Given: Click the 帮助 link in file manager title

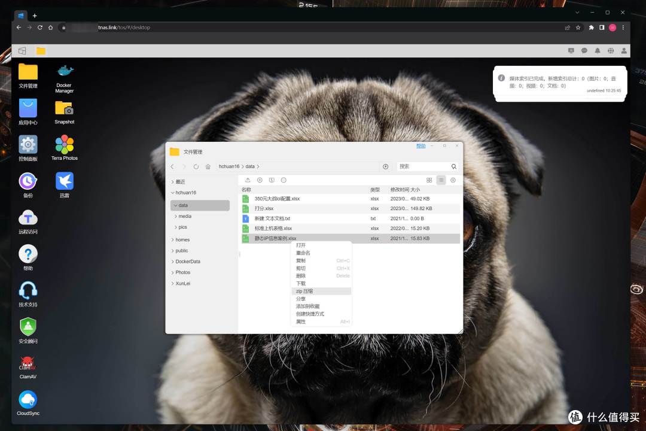Looking at the screenshot, I should [420, 146].
